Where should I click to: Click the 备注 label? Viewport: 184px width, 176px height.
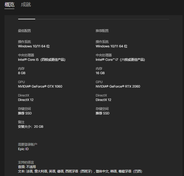pyautogui.click(x=21, y=122)
